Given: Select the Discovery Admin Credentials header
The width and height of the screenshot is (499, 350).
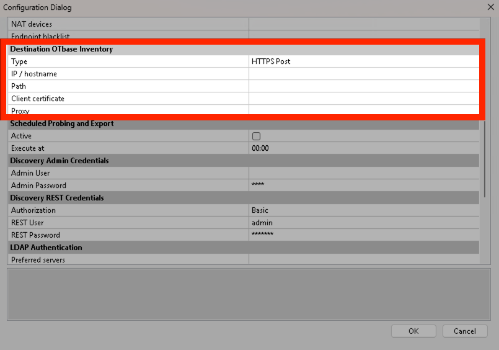Looking at the screenshot, I should pos(244,161).
